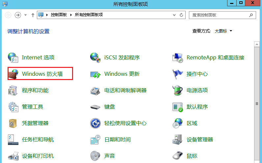The height and width of the screenshot is (163, 262).
Task: Open the 设备和打印机 printer icon
Action: 13,156
